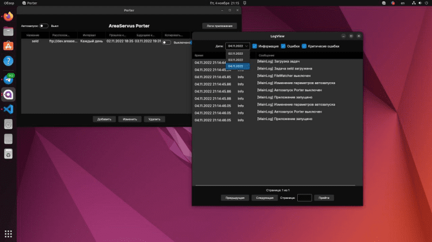Uncheck the Критические ошибки checkbox
Viewport: 432px width, 242px height.
click(304, 46)
